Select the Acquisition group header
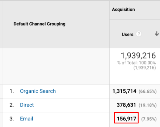Viewport: 160px width, 127px height. tap(123, 10)
